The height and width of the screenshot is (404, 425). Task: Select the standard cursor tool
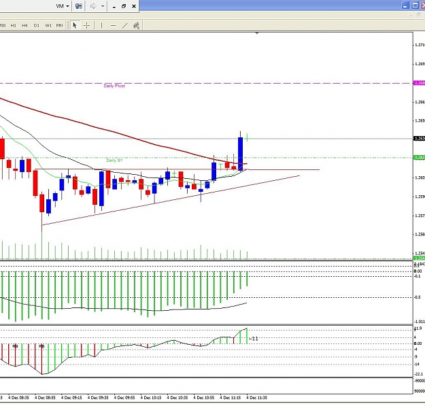(x=75, y=25)
